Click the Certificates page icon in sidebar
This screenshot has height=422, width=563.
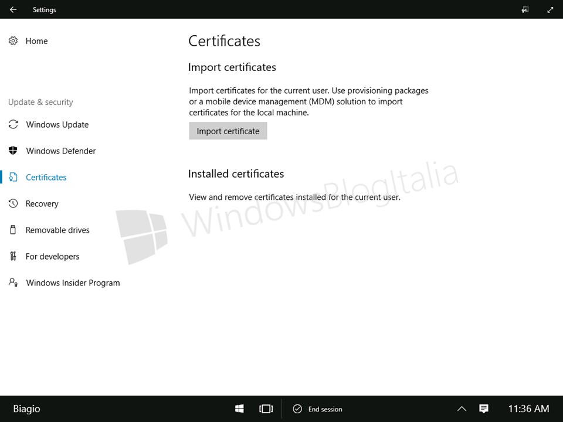pos(13,177)
